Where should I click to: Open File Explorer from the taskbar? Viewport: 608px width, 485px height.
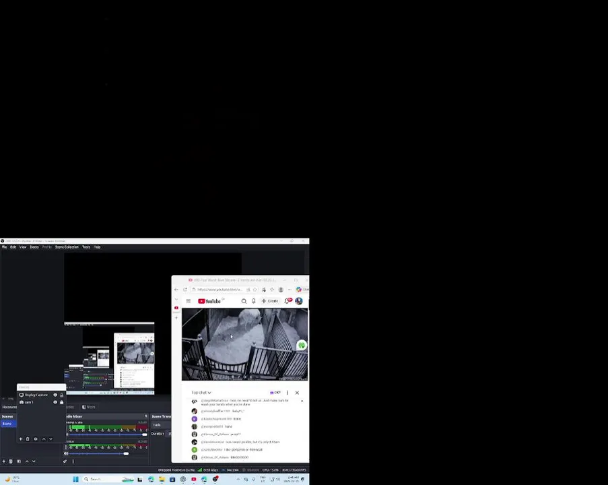pos(162,480)
